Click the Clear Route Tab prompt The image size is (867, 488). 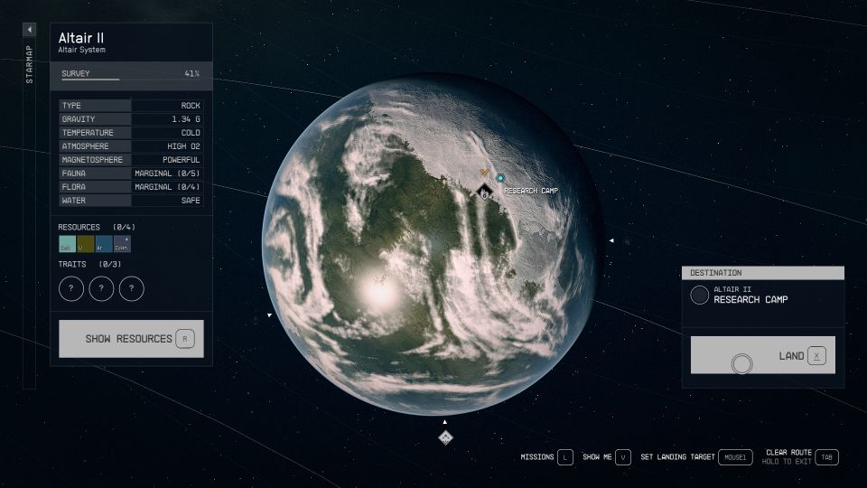[800, 457]
